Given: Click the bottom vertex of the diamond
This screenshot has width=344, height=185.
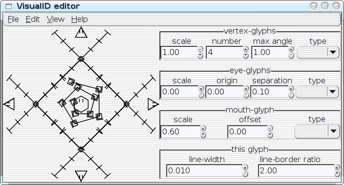Looking at the screenshot, I should click(x=81, y=149).
